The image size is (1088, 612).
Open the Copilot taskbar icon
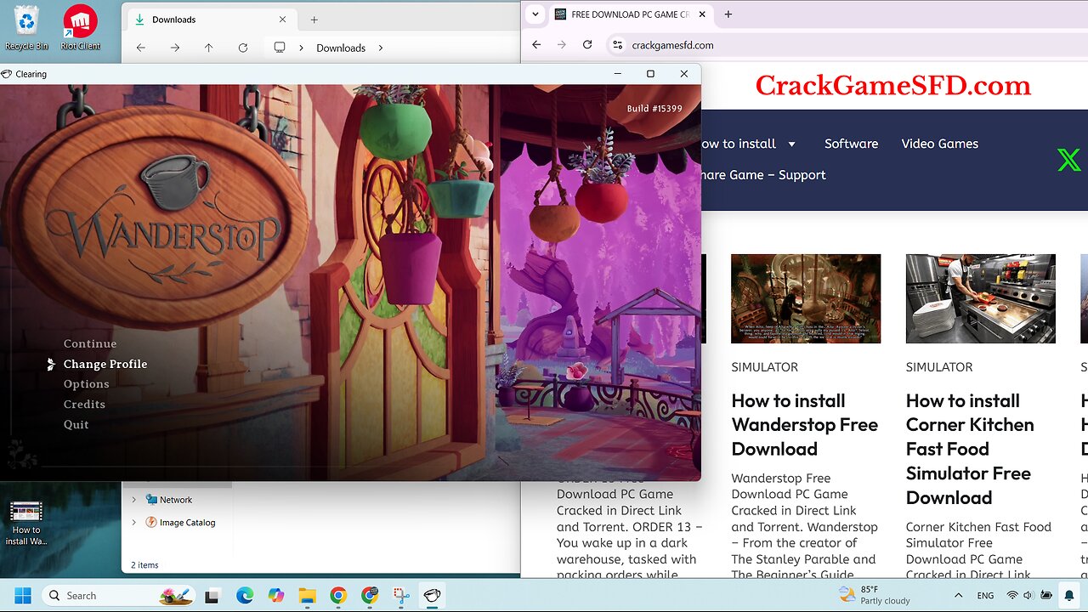point(275,596)
